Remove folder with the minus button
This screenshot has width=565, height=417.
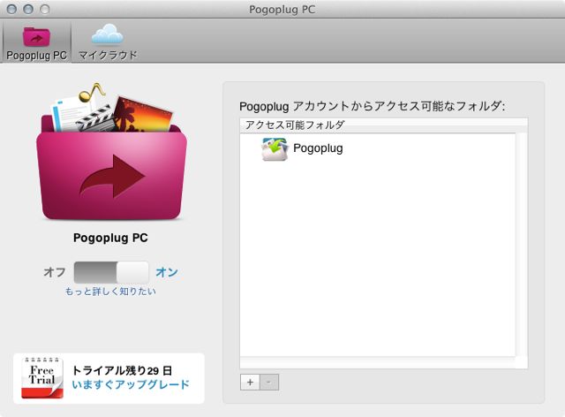pos(269,382)
